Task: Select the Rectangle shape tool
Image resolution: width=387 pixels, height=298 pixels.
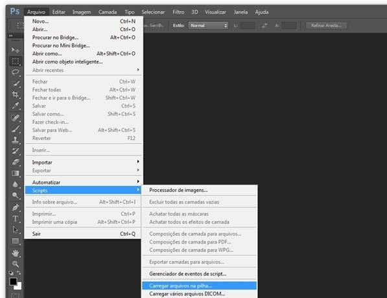Action: pyautogui.click(x=16, y=241)
